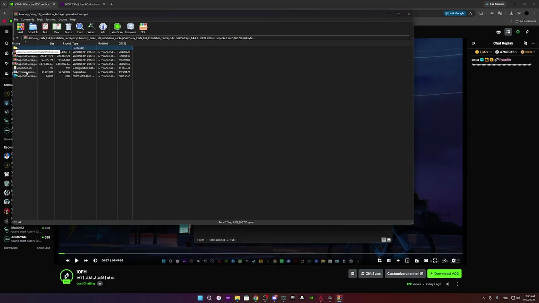This screenshot has width=539, height=303.
Task: Open the Tools menu in WinRAR
Action: click(40, 19)
